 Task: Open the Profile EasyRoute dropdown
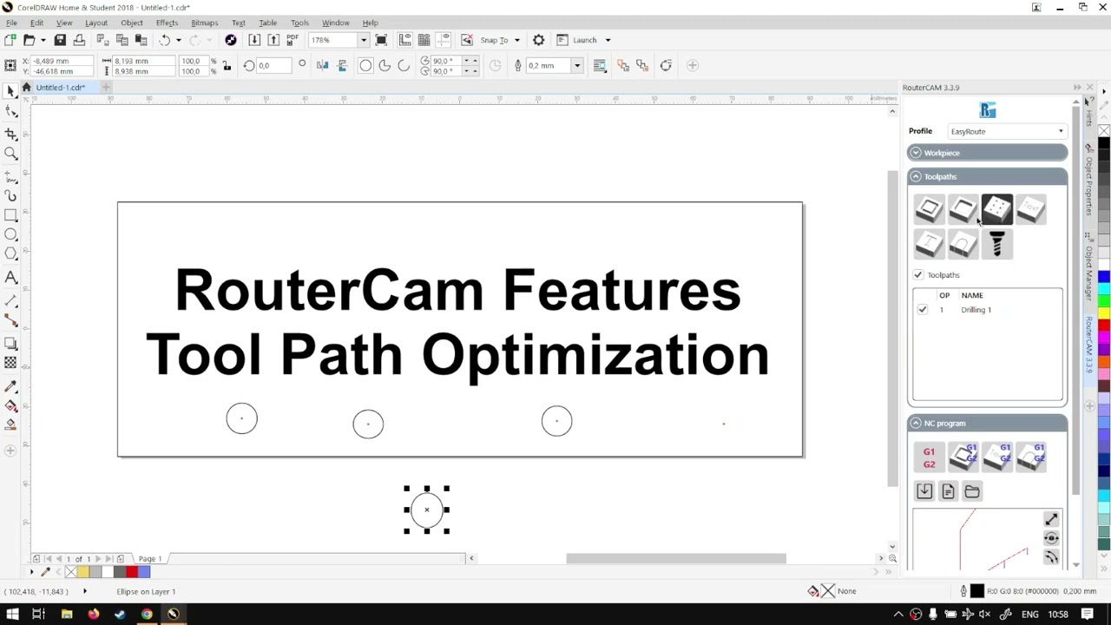tap(1008, 131)
